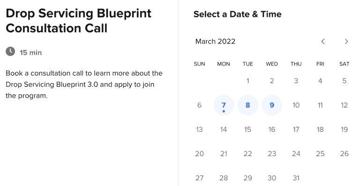Click Saturday the 26th
This screenshot has height=186, width=358.
tap(344, 154)
